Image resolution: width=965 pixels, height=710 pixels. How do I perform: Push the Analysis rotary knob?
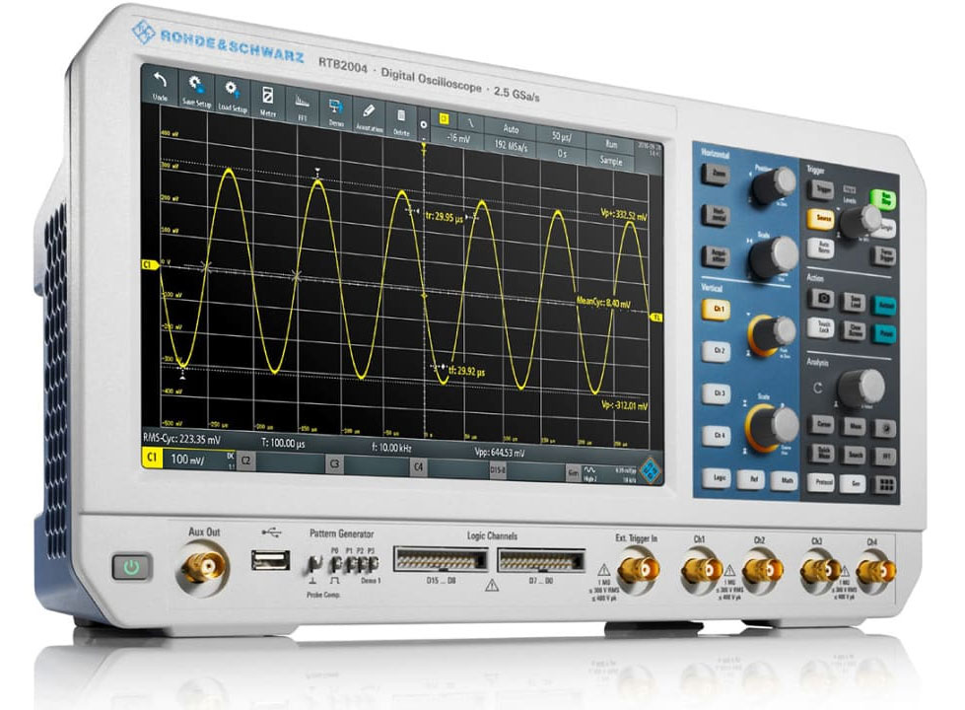coord(862,388)
